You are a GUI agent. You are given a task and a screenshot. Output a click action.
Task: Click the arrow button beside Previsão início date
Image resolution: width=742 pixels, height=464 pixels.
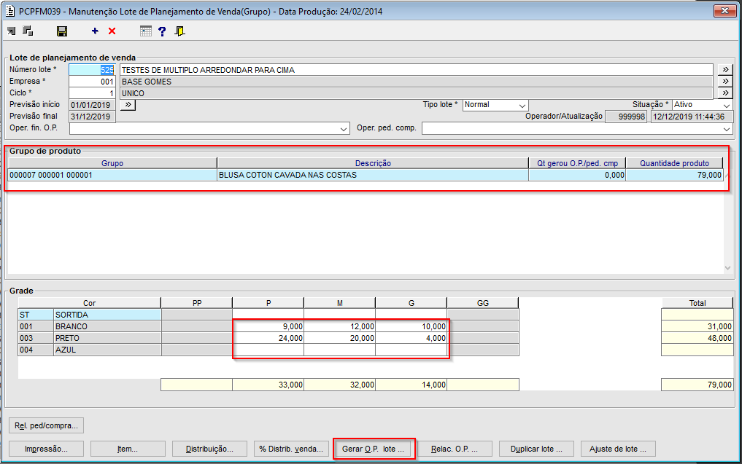point(128,105)
